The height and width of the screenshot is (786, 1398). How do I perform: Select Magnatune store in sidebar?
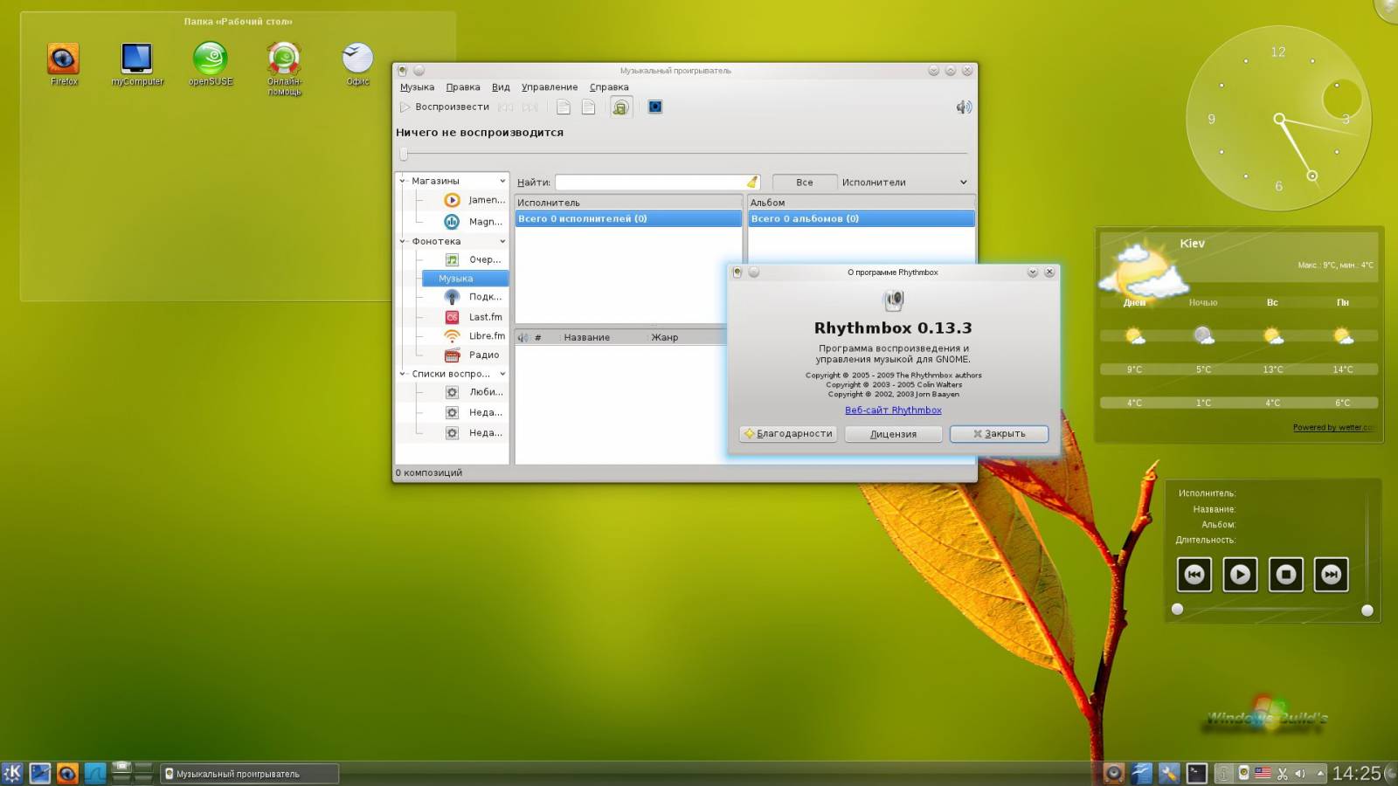[x=474, y=221]
